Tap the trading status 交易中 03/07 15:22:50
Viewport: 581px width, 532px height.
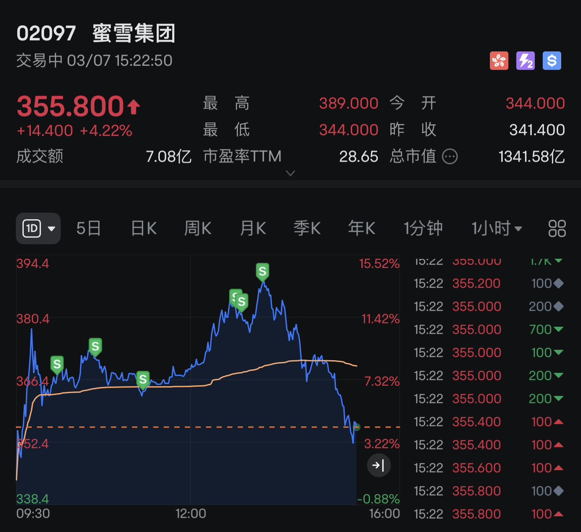(x=94, y=60)
